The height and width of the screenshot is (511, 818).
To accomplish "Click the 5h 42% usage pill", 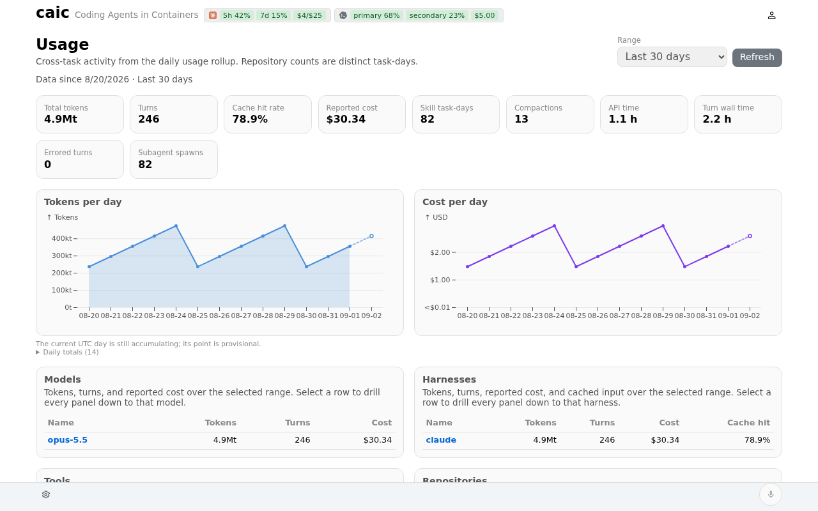I will [236, 15].
